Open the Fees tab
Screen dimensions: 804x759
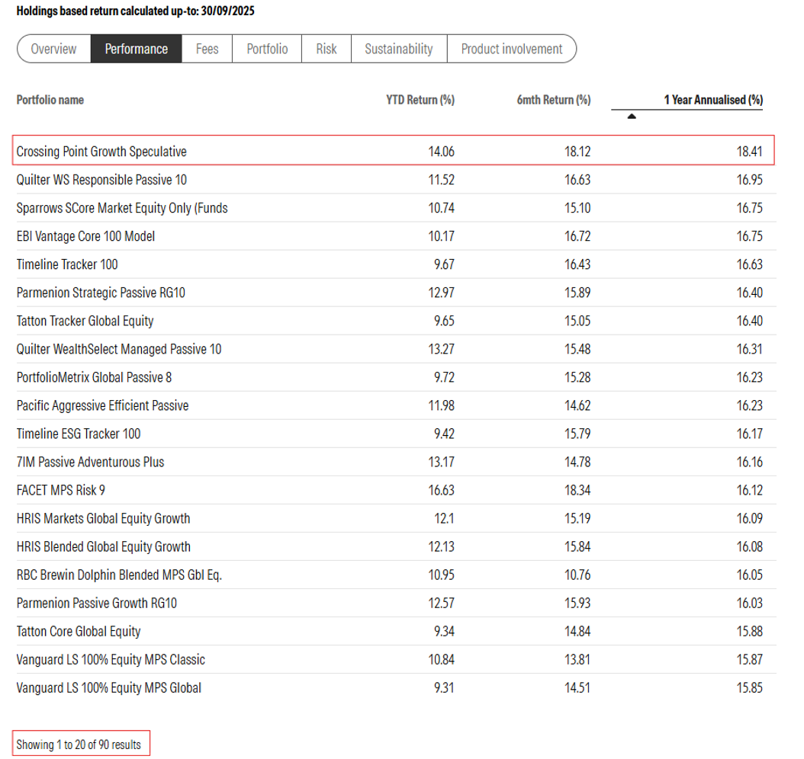pyautogui.click(x=207, y=49)
